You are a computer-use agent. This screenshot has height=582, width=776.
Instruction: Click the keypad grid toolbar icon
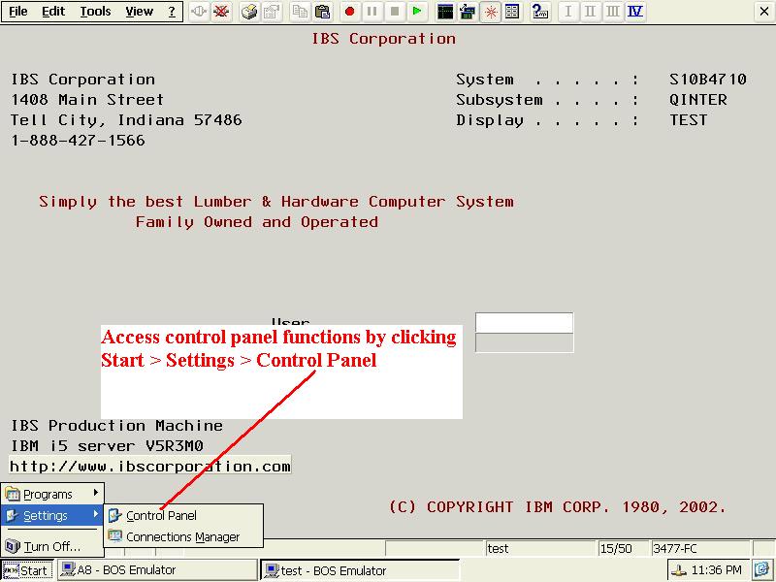pos(513,12)
